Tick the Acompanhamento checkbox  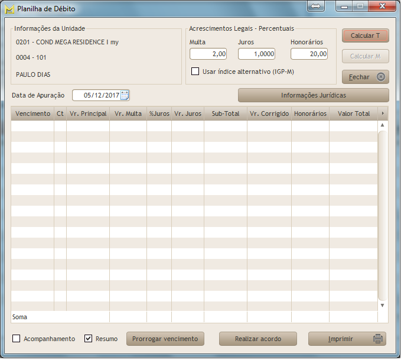click(x=17, y=339)
